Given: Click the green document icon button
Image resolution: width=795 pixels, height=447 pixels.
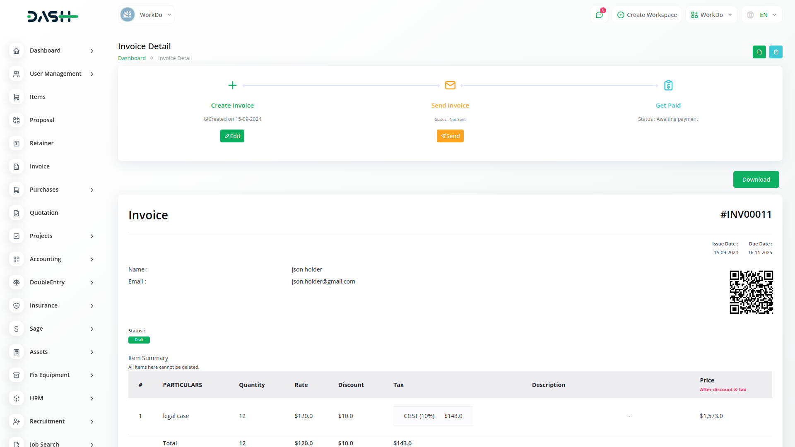Looking at the screenshot, I should [759, 52].
